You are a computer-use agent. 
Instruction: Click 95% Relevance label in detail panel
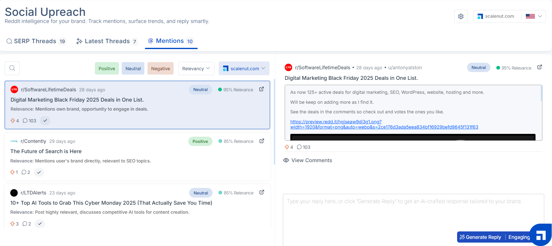pos(514,68)
